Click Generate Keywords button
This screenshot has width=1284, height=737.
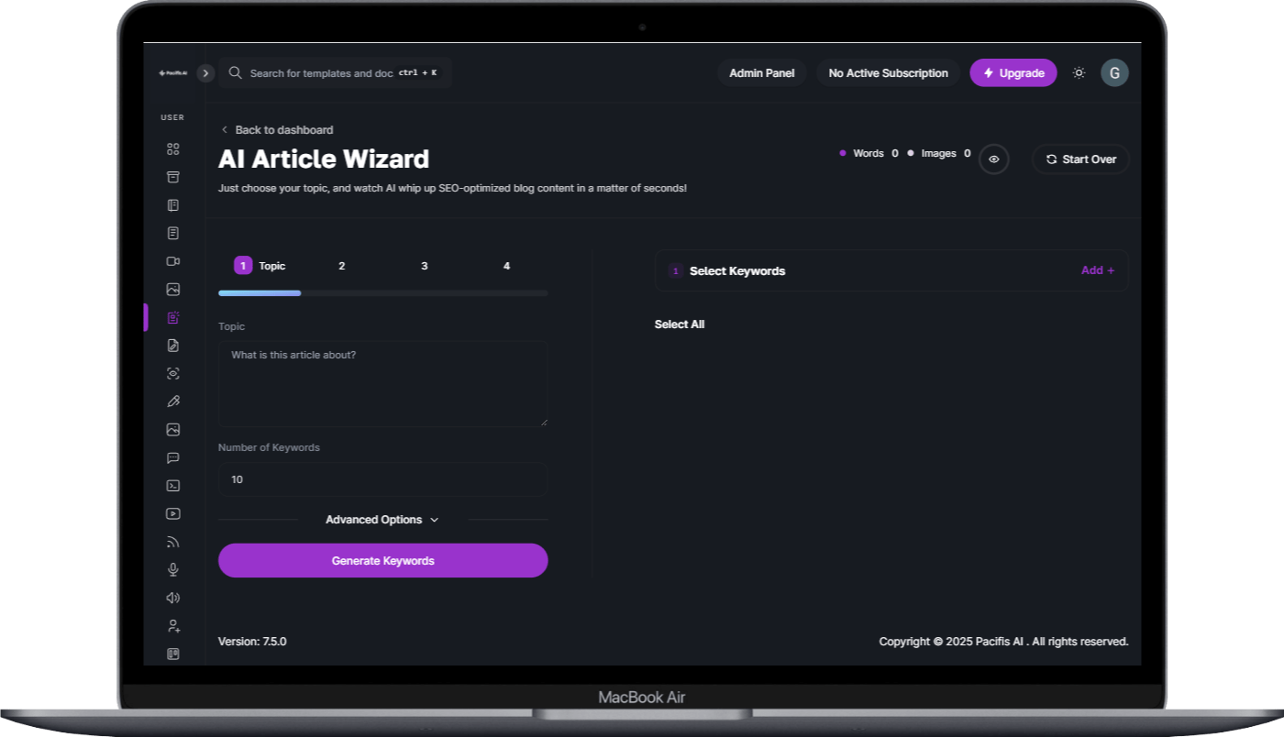[x=383, y=560]
